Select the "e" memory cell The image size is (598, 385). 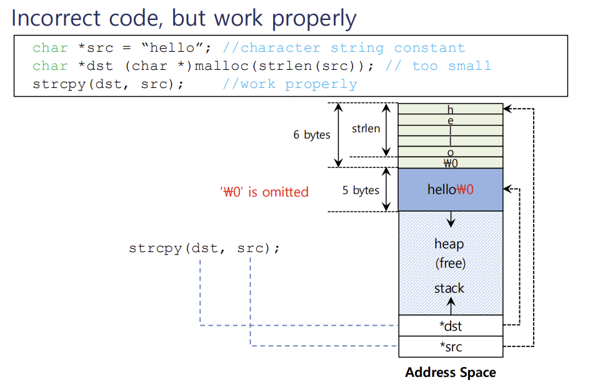451,120
